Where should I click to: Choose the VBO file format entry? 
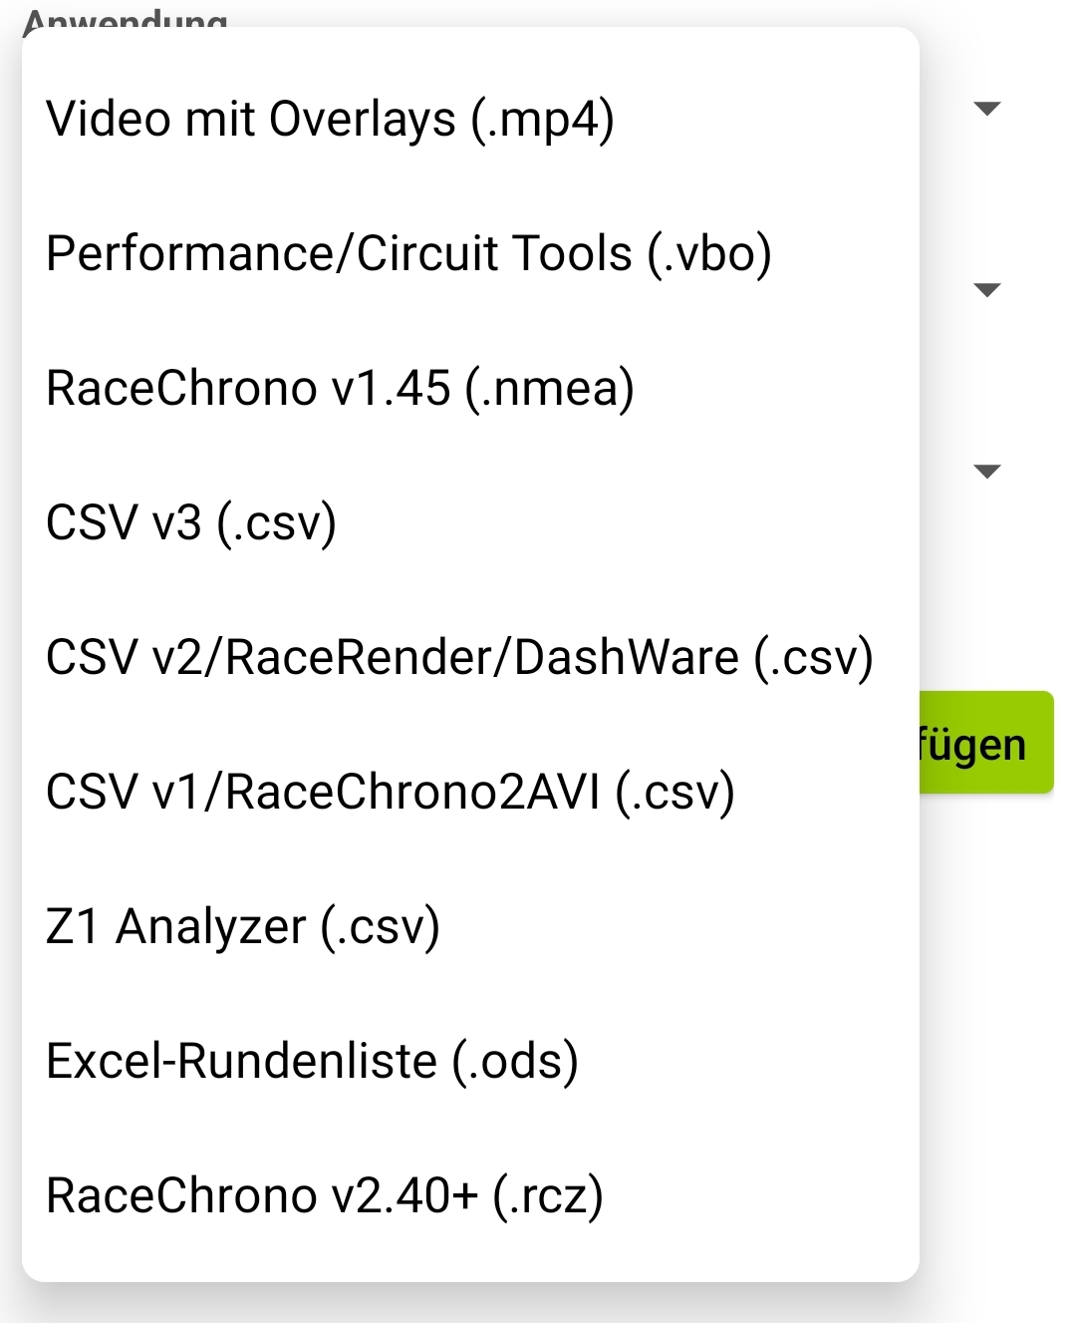408,254
